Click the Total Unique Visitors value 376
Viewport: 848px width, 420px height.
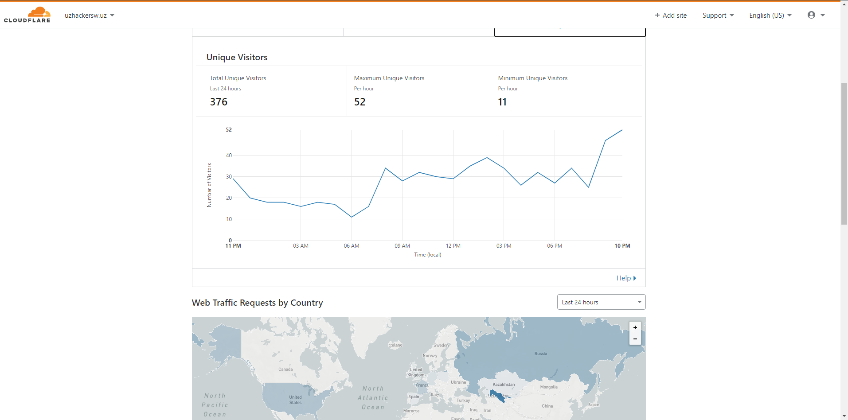[x=219, y=102]
